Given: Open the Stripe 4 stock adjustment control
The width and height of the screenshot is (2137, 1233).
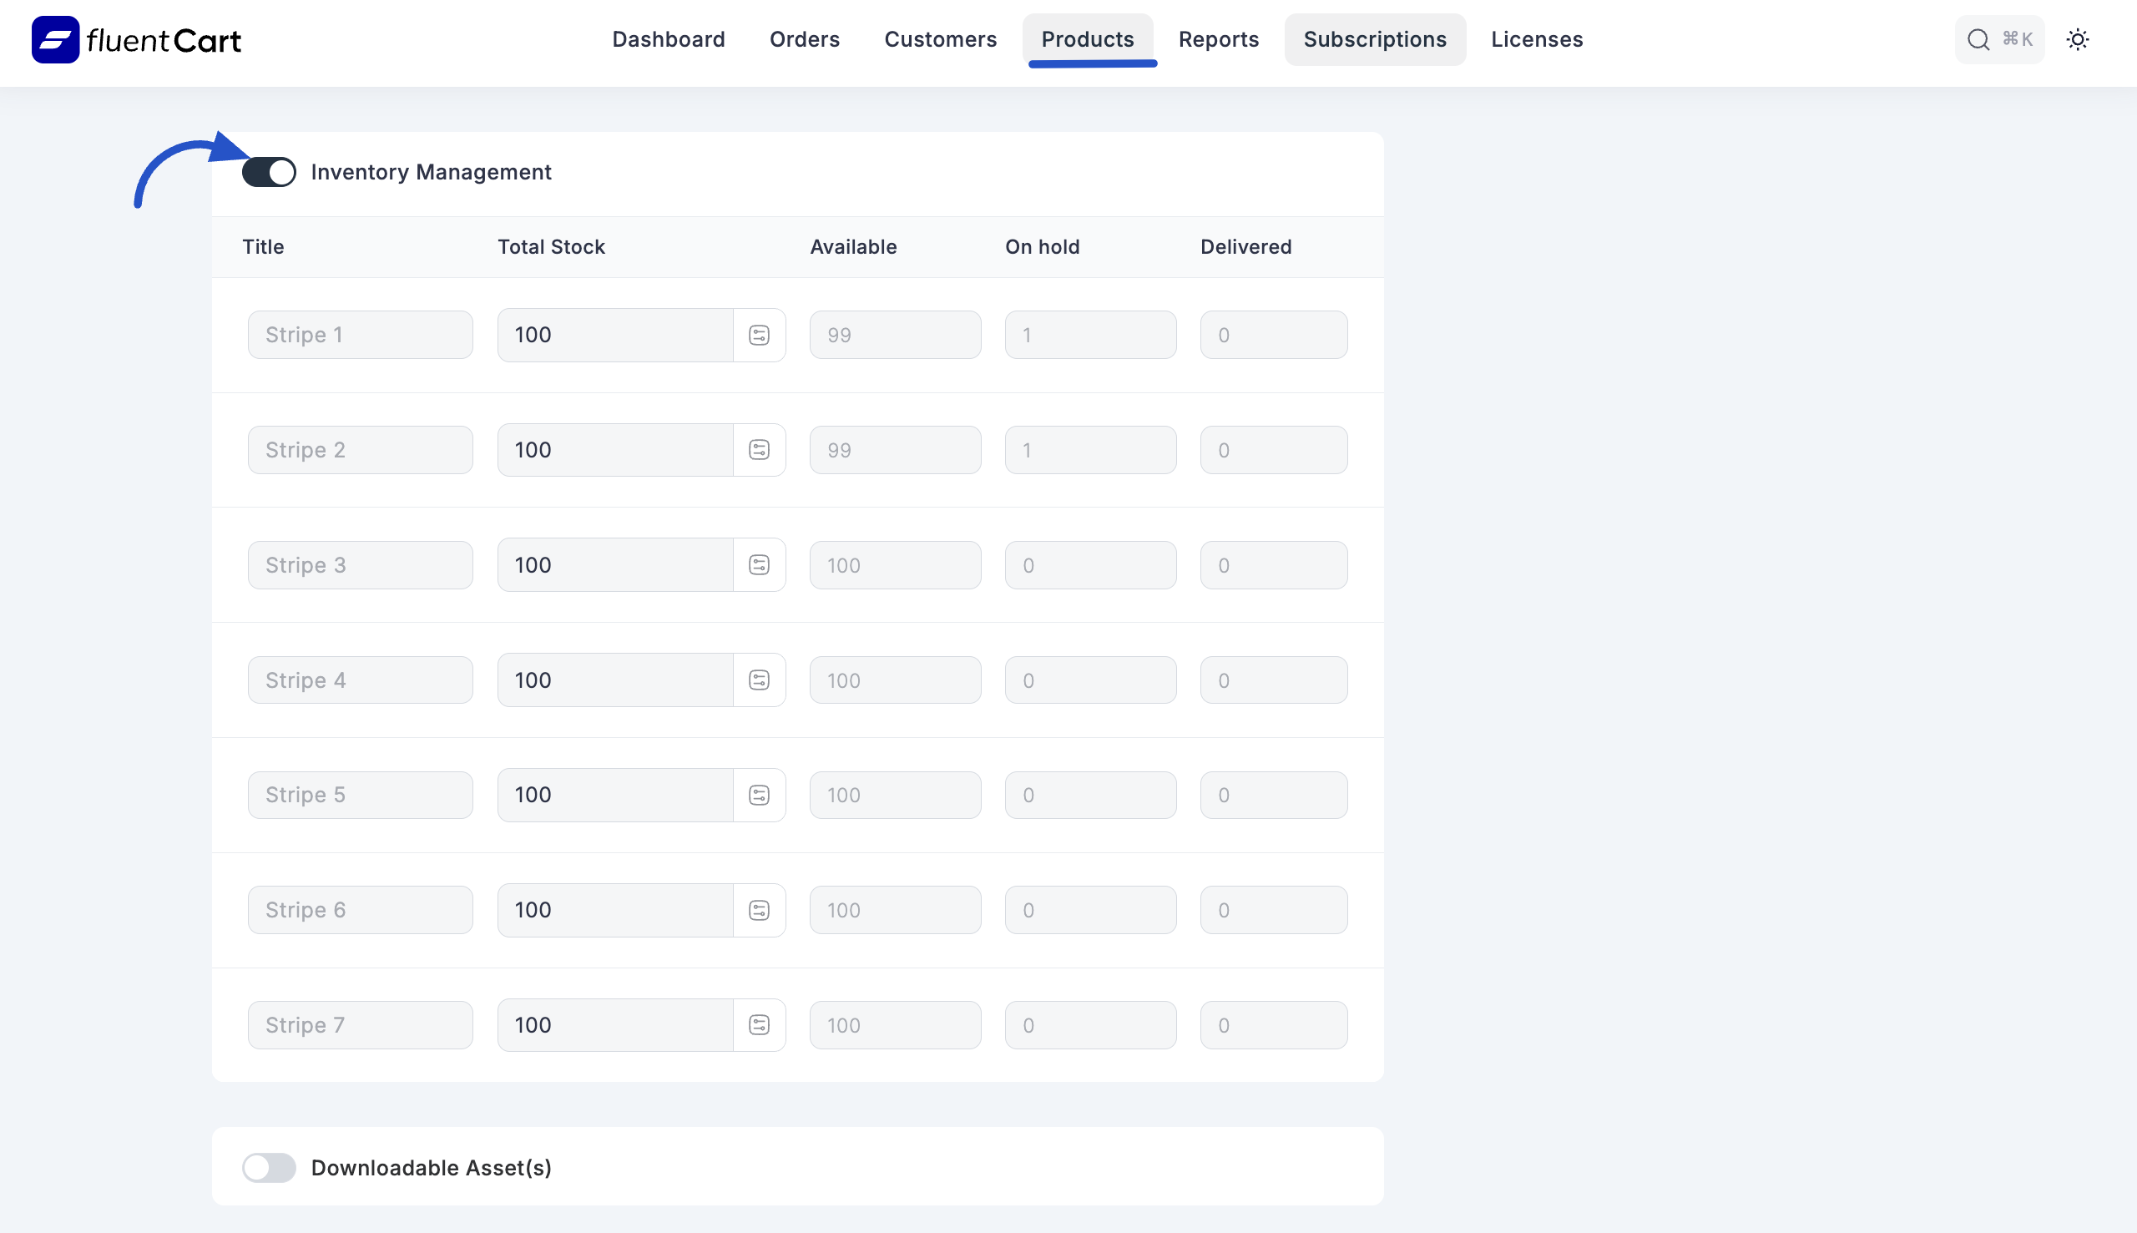Looking at the screenshot, I should coord(760,680).
